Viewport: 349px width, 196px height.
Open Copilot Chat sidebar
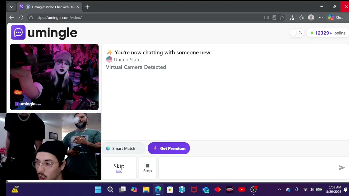point(336,17)
